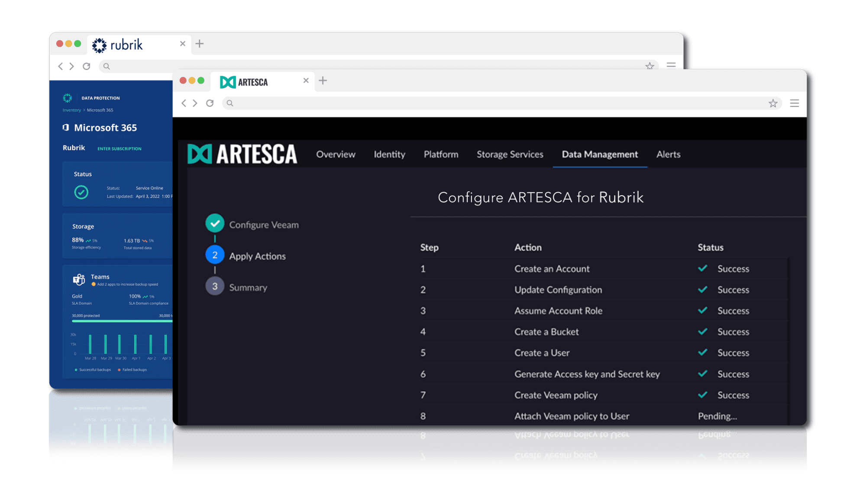Click the back arrow in the ARTESCA browser window
This screenshot has height=483, width=866.
184,103
